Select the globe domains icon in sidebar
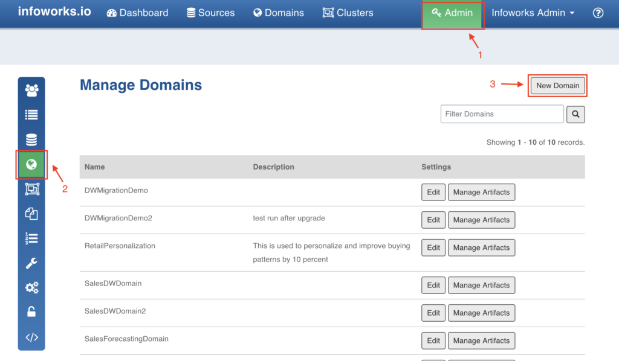The height and width of the screenshot is (361, 619). point(31,164)
